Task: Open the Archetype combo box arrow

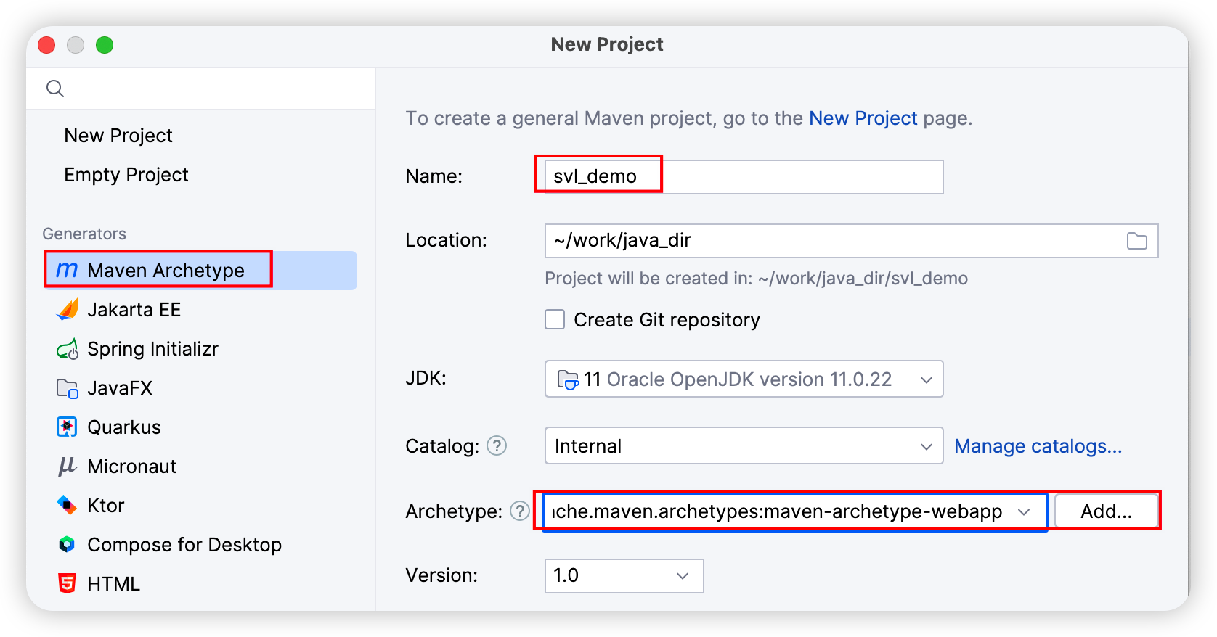Action: (1024, 511)
